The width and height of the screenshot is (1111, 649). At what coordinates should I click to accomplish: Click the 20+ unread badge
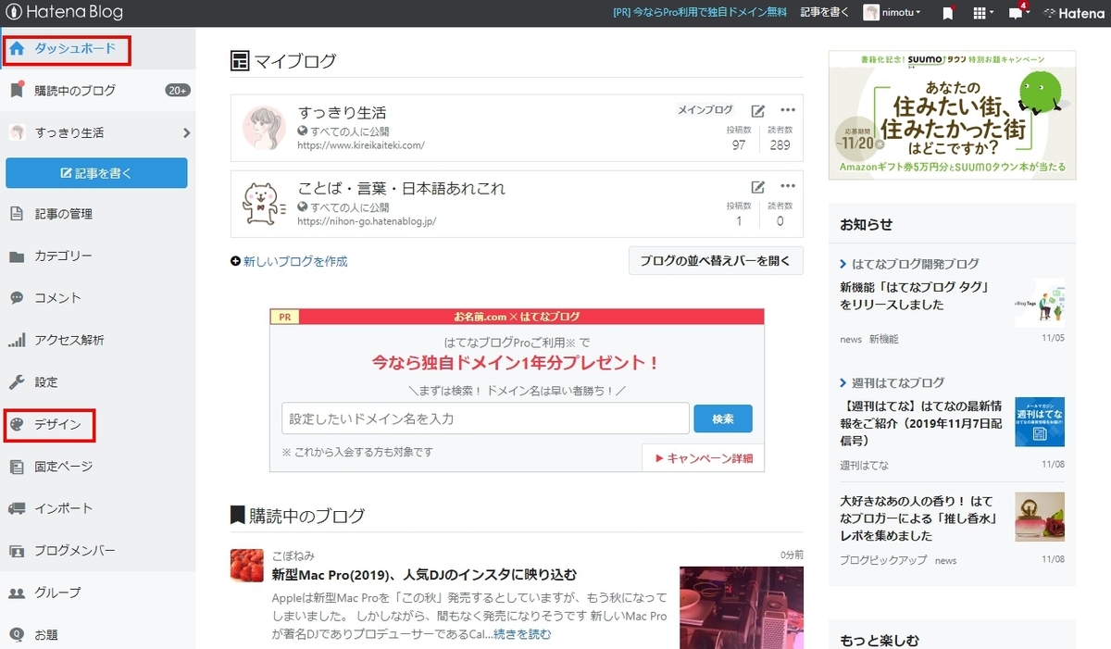[x=178, y=91]
